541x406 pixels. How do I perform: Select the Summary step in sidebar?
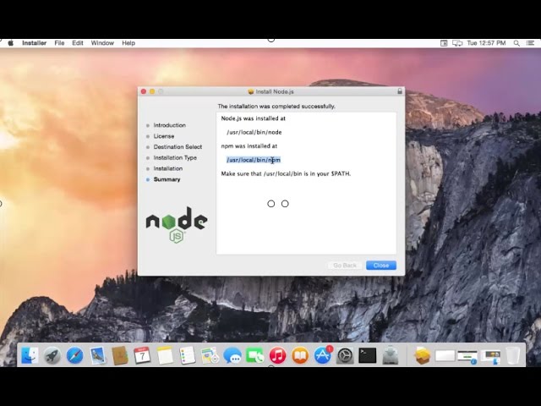point(167,179)
